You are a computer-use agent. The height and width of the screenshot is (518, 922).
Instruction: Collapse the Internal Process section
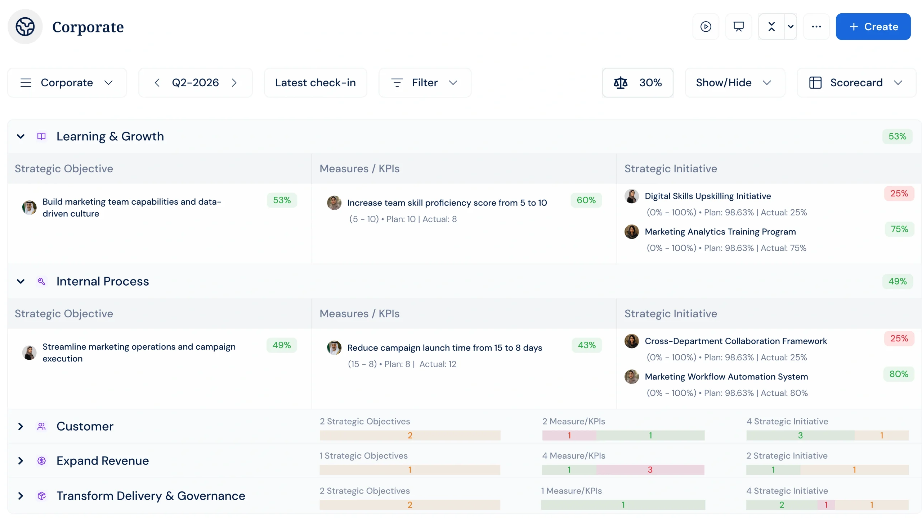click(x=21, y=281)
